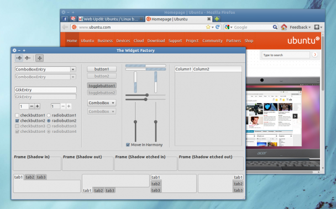Click button1

pyautogui.click(x=102, y=69)
